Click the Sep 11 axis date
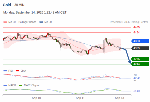Screen dimensions: 150x102 coord(80,98)
